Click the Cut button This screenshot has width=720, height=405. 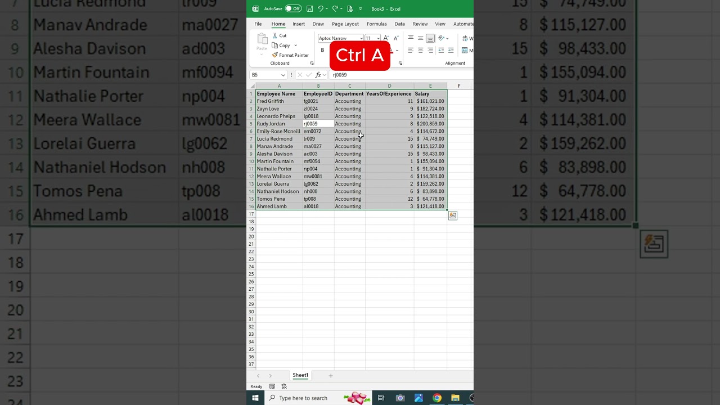click(279, 35)
